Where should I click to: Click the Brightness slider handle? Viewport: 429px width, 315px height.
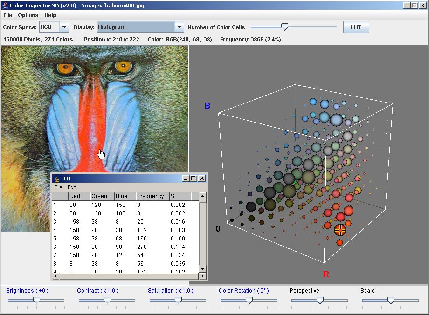coord(36,301)
